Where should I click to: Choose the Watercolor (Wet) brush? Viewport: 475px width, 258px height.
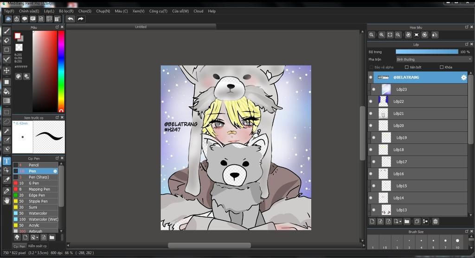point(35,219)
